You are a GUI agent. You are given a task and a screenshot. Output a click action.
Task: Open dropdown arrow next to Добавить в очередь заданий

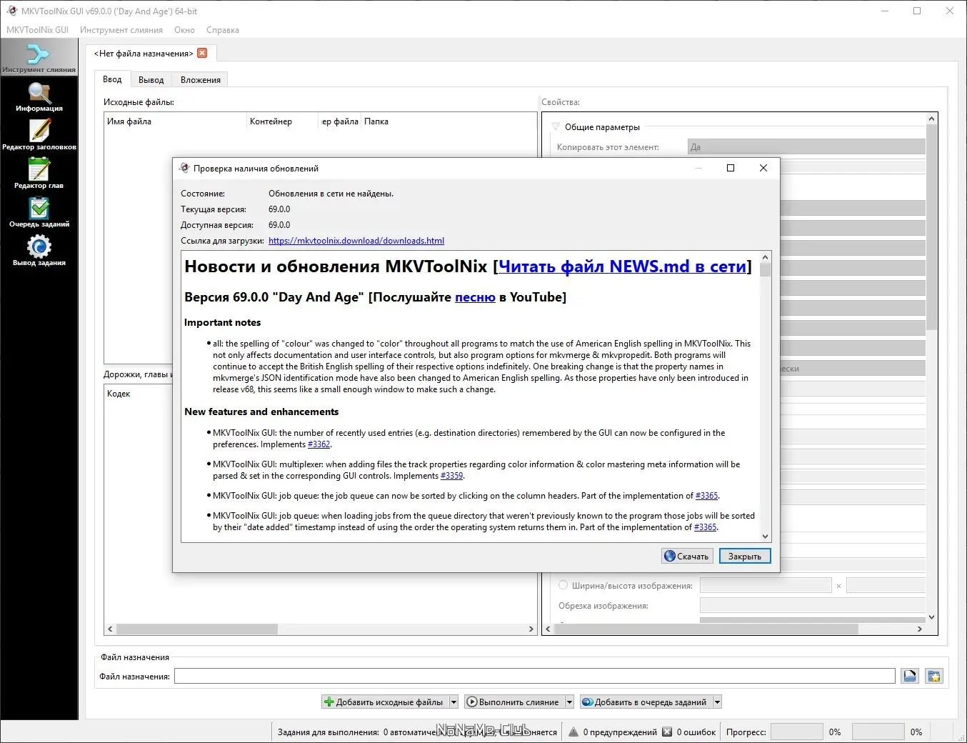click(x=717, y=702)
